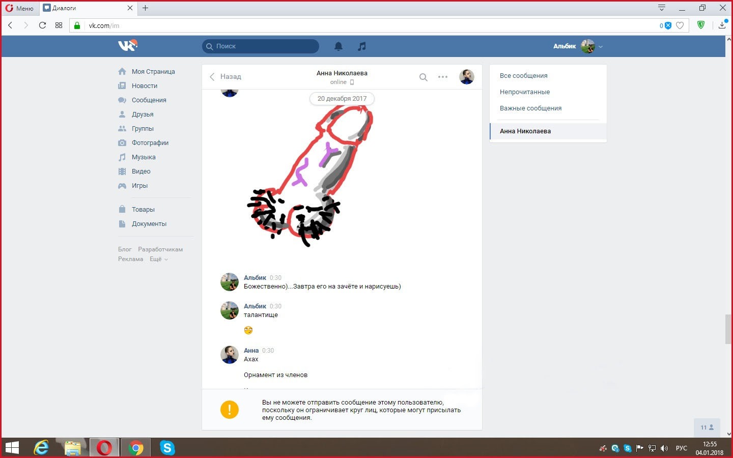Open Анна's name on the Ахах message

click(x=251, y=351)
